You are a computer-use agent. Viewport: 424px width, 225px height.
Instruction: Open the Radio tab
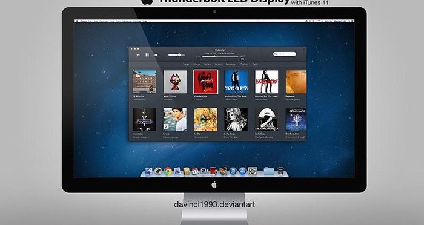point(255,64)
